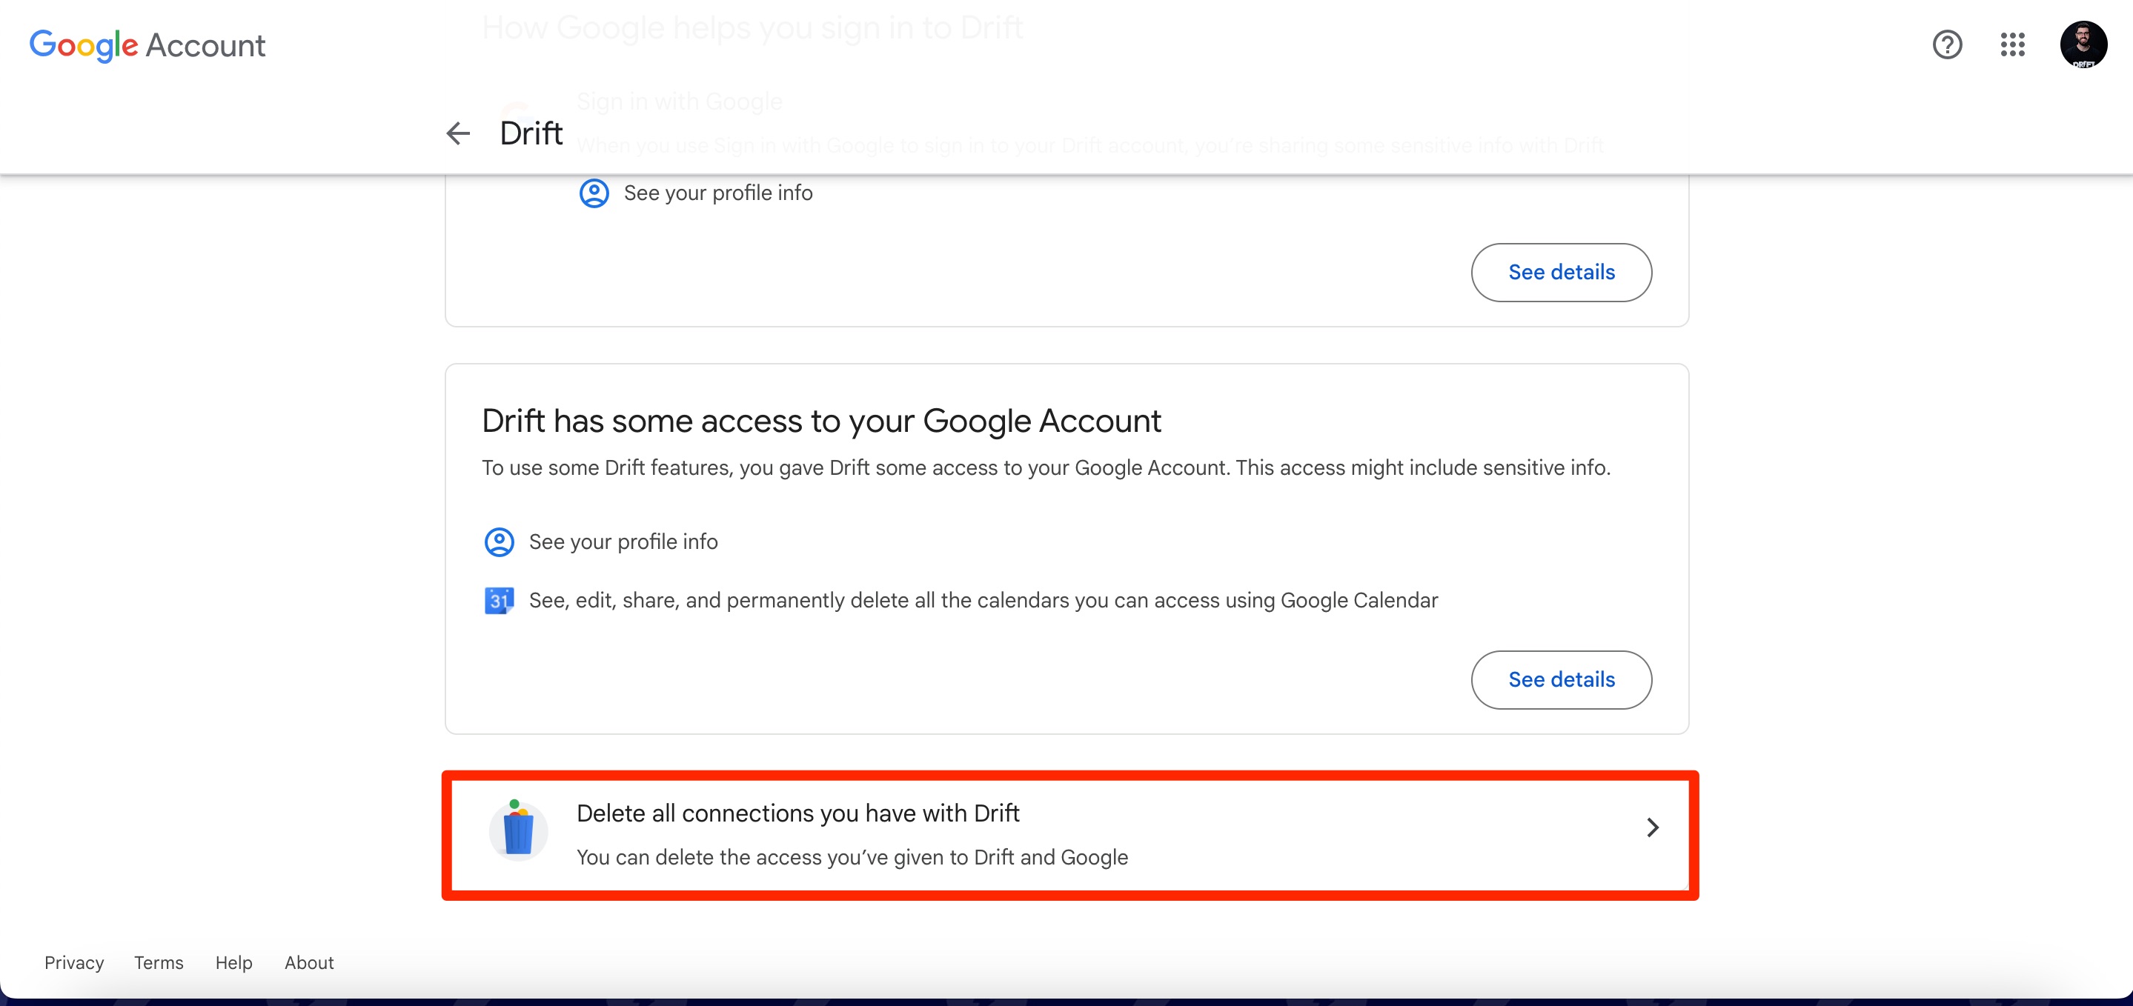The image size is (2133, 1006).
Task: Open the profile avatar menu
Action: (x=2083, y=44)
